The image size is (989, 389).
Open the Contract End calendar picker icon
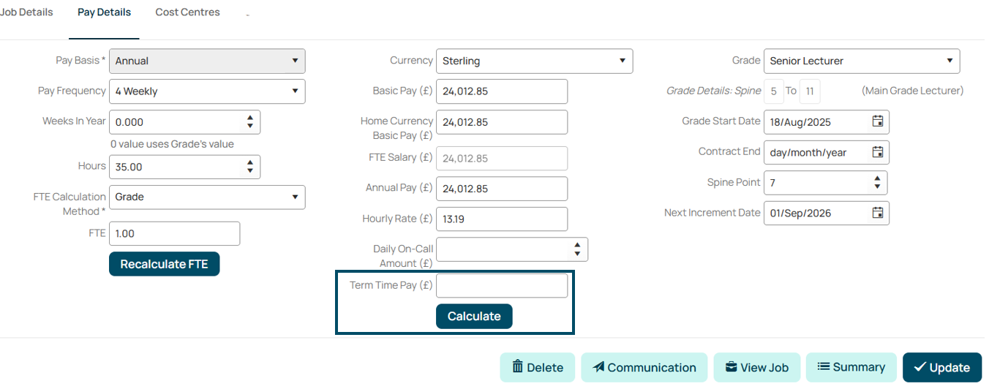tap(878, 152)
